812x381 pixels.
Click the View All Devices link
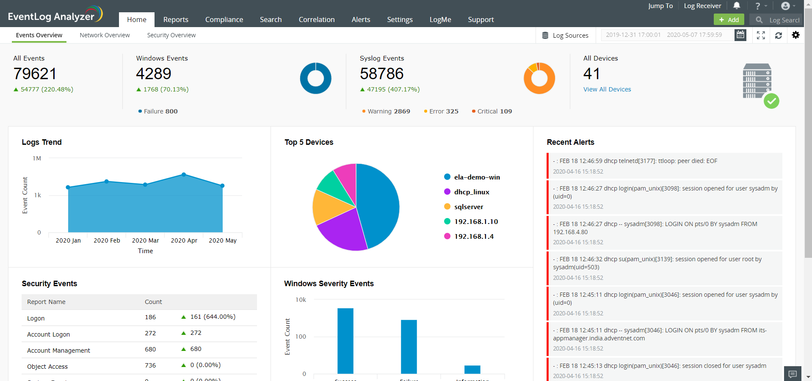607,89
